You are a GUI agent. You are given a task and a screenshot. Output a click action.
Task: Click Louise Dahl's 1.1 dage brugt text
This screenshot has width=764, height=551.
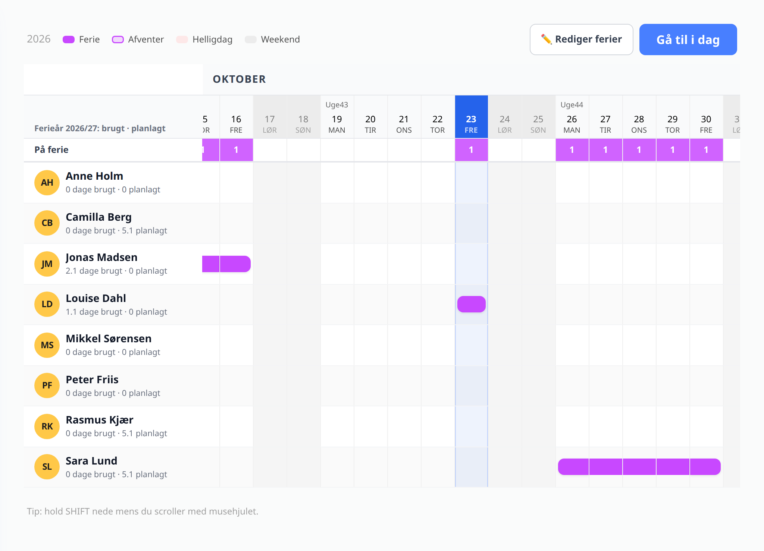click(x=94, y=312)
